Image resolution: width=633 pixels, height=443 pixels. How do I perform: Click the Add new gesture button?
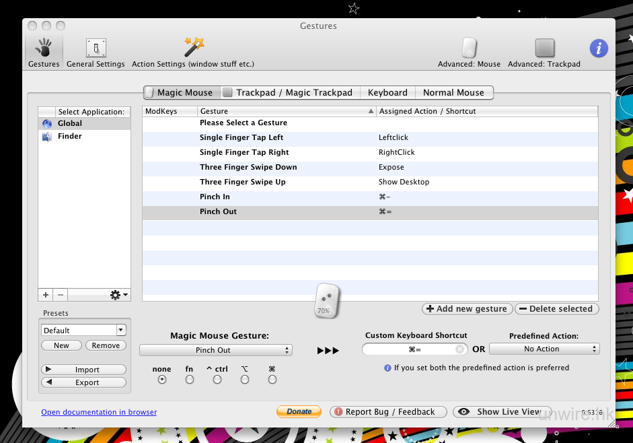tap(466, 309)
